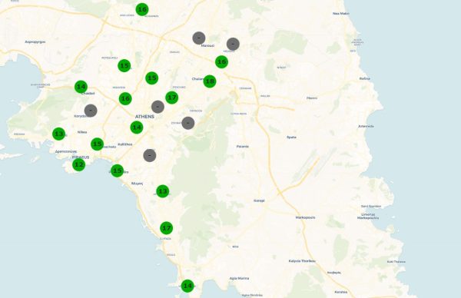Viewport: 461px width, 298px height.
Task: Open the 13 marker west of Nikaia
Action: 59,134
